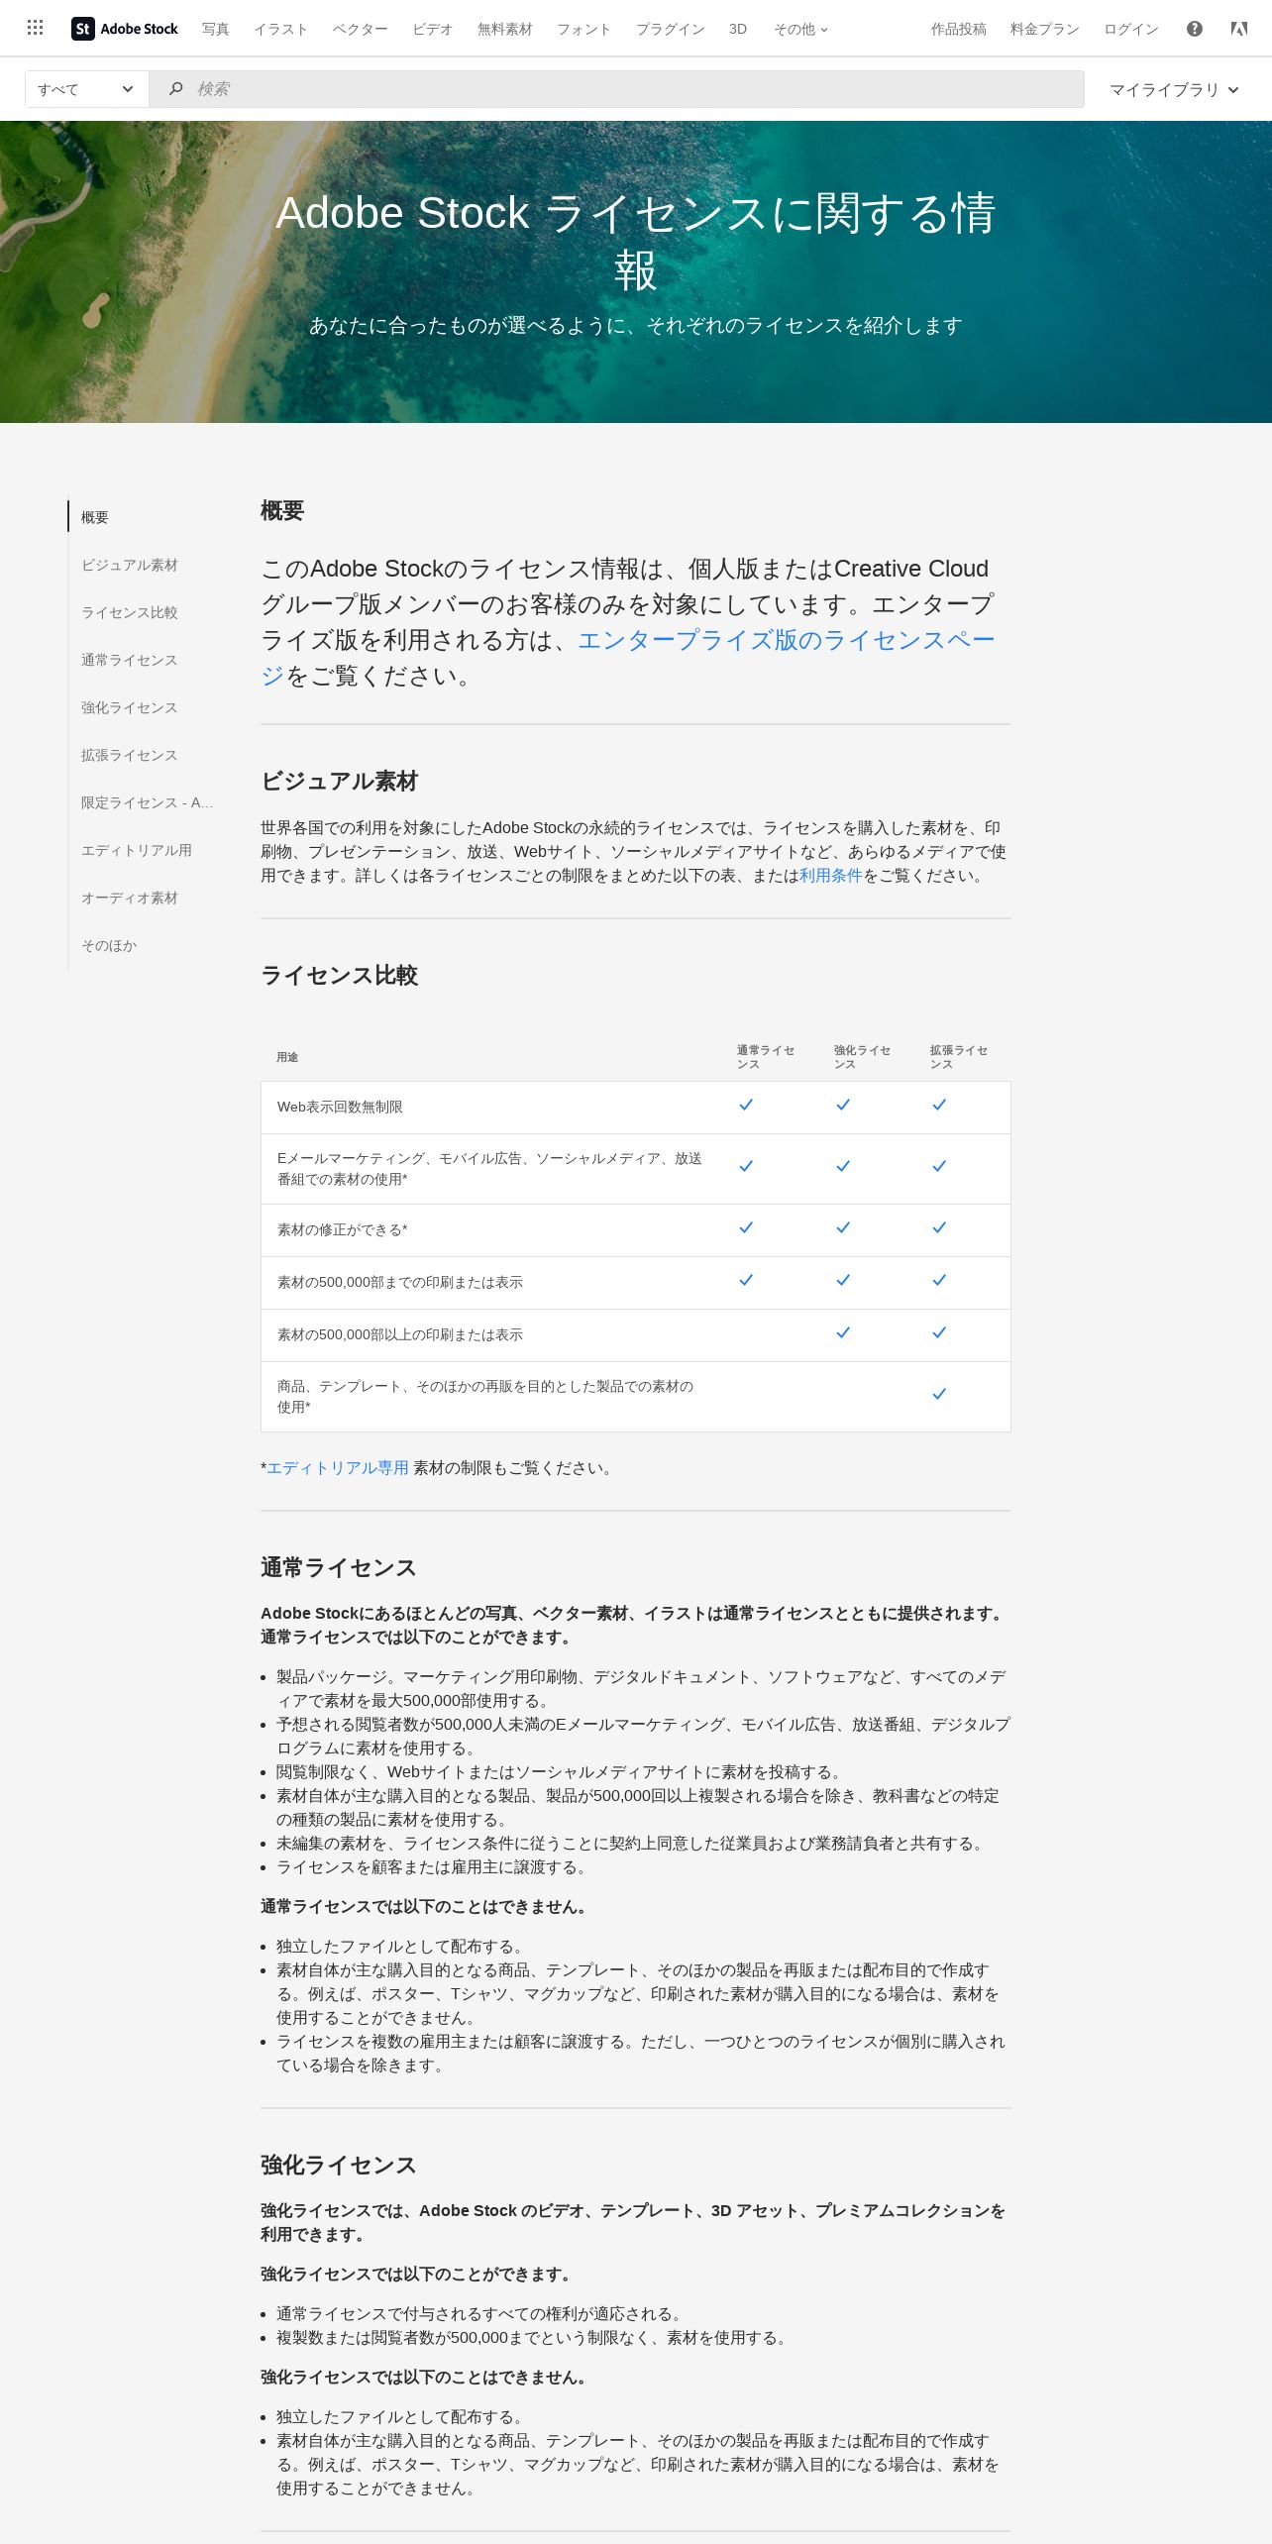Click the search magnifier icon

(176, 89)
